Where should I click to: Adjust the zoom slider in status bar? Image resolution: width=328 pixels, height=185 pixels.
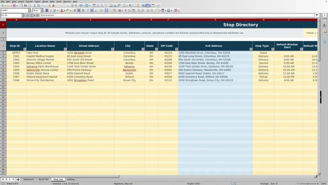(x=307, y=183)
